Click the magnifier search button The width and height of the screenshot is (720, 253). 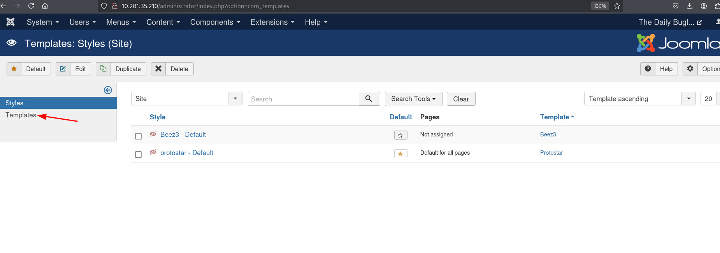[369, 99]
